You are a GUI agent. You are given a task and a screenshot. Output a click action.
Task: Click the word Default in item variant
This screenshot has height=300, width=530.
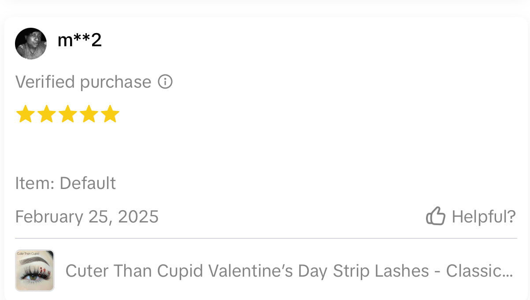coord(88,183)
